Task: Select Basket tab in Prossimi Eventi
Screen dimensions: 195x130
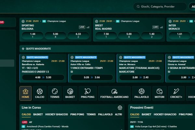Action: (146, 114)
